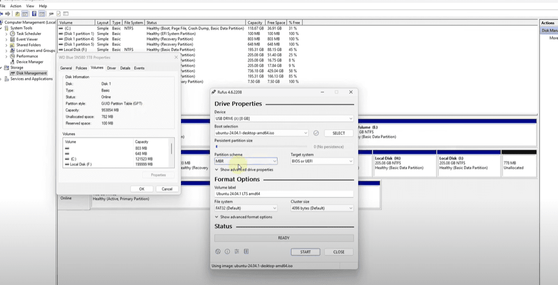The image size is (558, 285).
Task: Click the Device Manager icon in the tree
Action: point(13,62)
